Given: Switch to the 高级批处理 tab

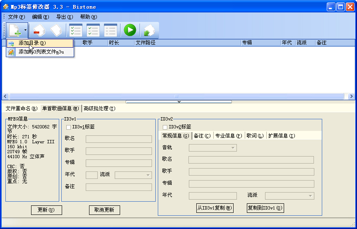Looking at the screenshot, I should tap(99, 108).
